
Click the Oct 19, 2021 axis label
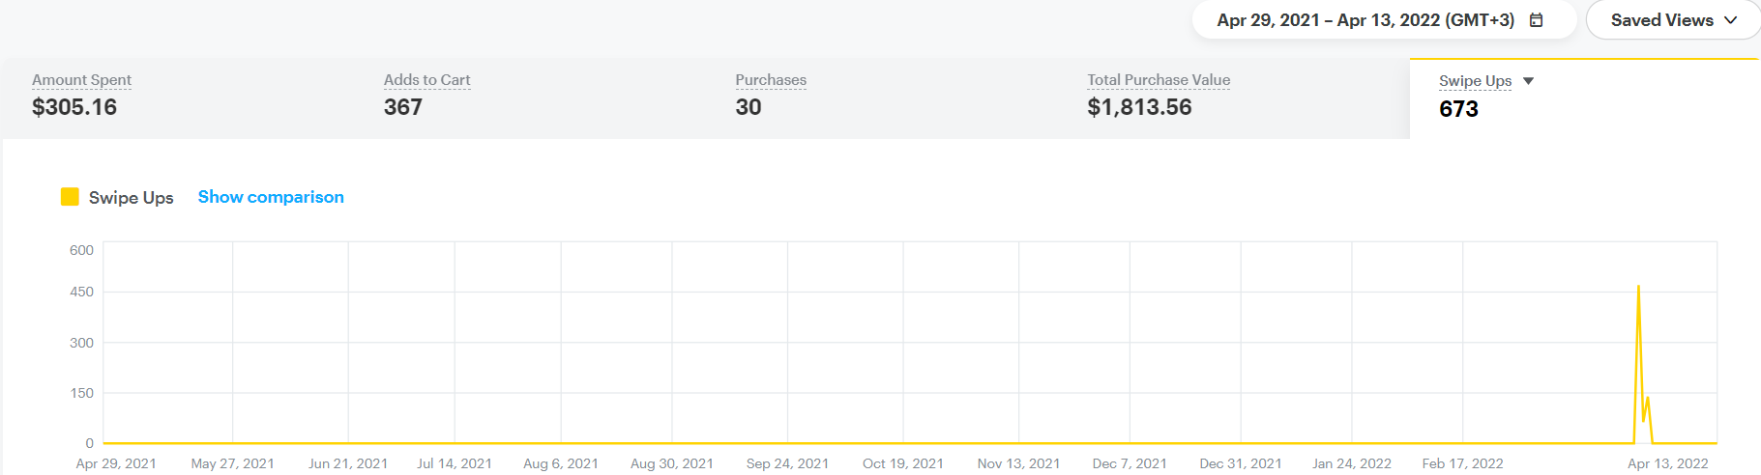coord(902,463)
